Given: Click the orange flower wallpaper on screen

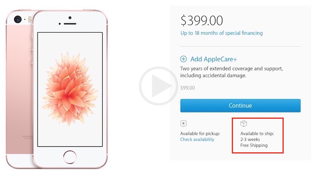Looking at the screenshot, I should pos(70,88).
